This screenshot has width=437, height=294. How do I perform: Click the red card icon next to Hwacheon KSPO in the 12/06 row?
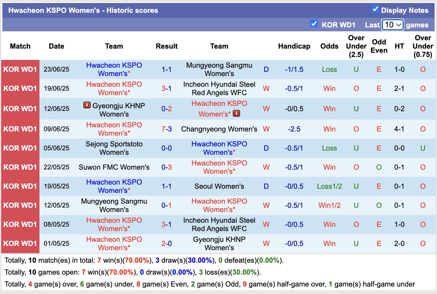point(236,113)
